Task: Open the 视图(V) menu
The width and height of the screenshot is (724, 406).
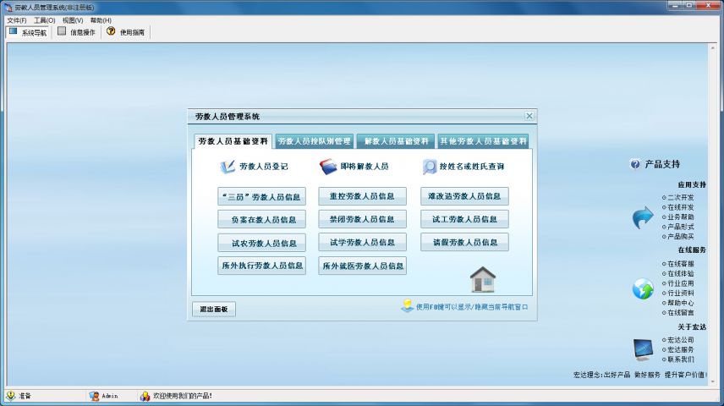Action: pos(73,19)
